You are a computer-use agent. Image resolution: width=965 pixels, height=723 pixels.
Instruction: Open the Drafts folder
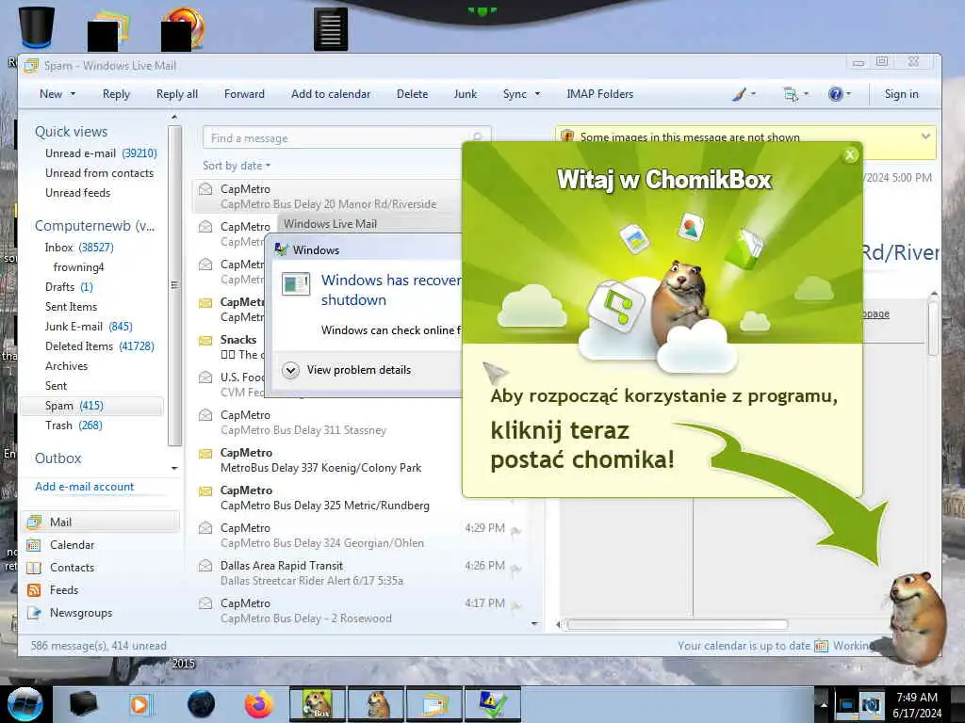click(x=68, y=287)
